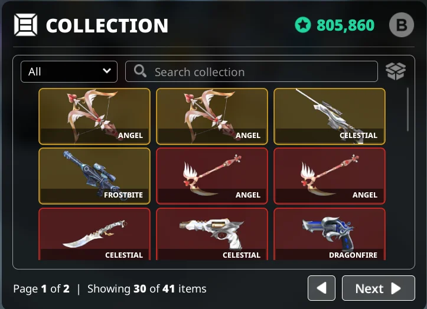Open the stacked boxes crate icon

(x=396, y=71)
